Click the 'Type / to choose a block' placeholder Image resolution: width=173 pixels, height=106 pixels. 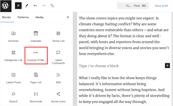coord(99,66)
